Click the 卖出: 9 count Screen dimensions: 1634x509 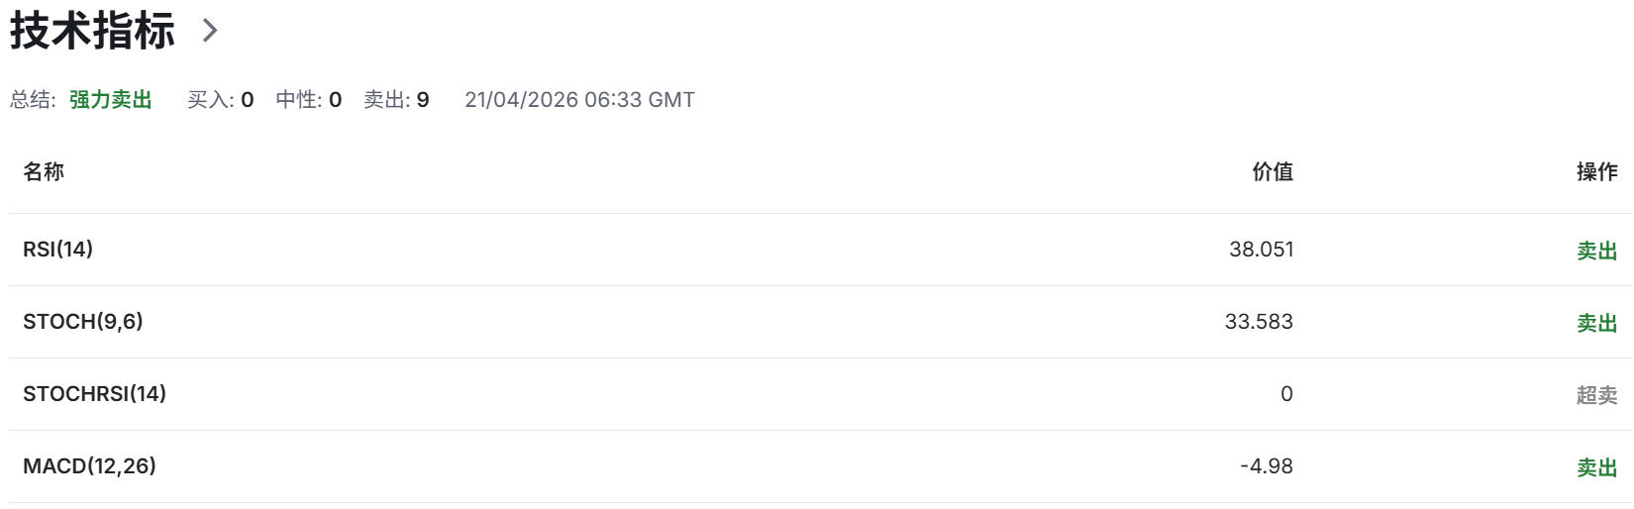point(396,100)
